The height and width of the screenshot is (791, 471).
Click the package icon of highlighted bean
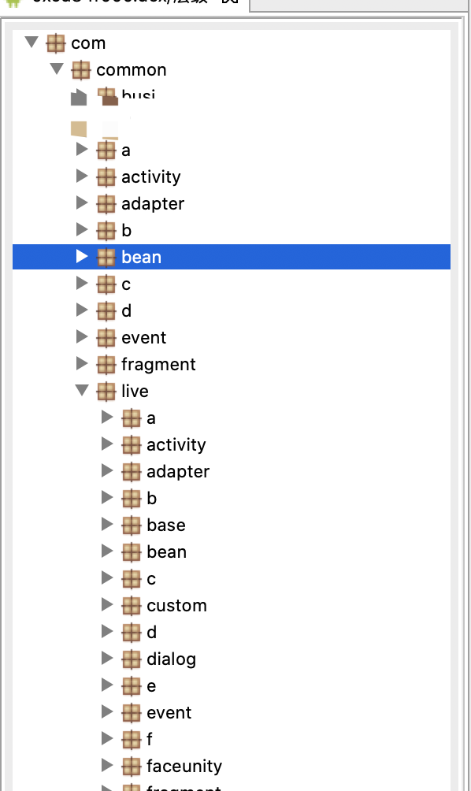(106, 258)
